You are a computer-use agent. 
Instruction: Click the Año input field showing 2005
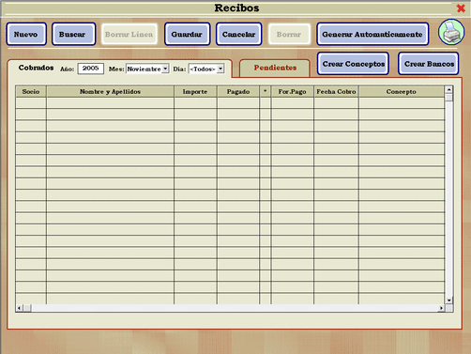[x=91, y=69]
